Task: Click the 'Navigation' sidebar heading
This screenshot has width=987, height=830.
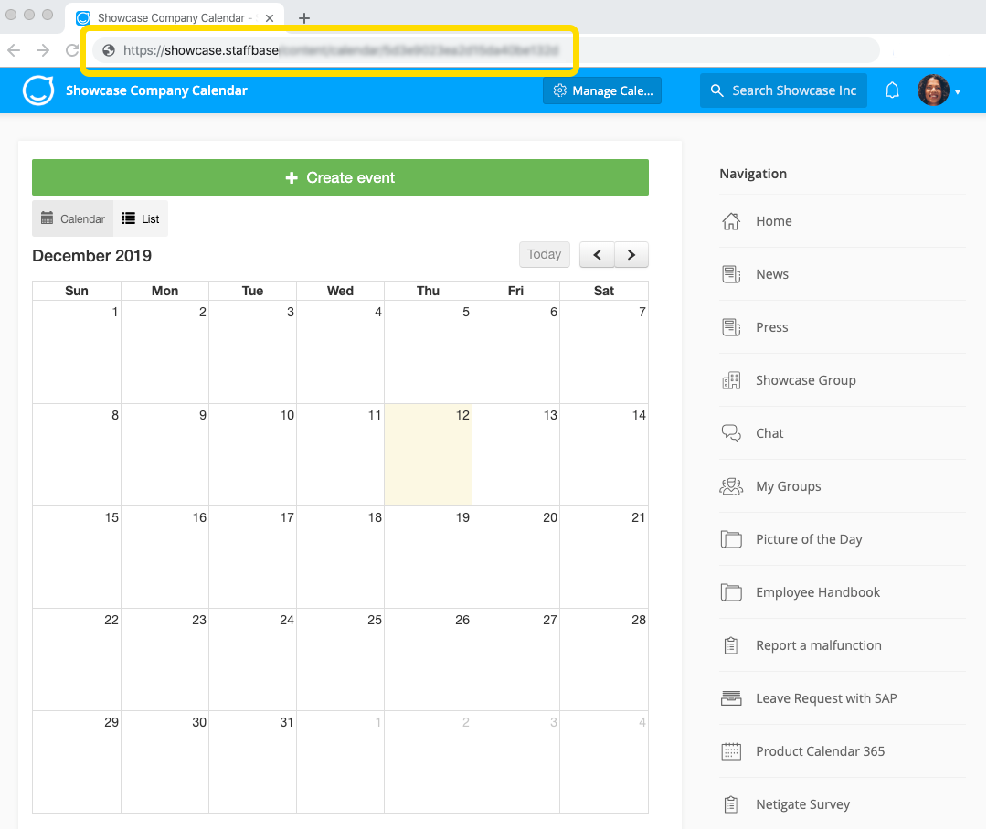Action: point(753,174)
